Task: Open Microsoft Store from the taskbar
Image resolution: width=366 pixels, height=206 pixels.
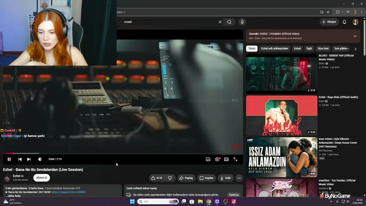Action: coord(192,201)
